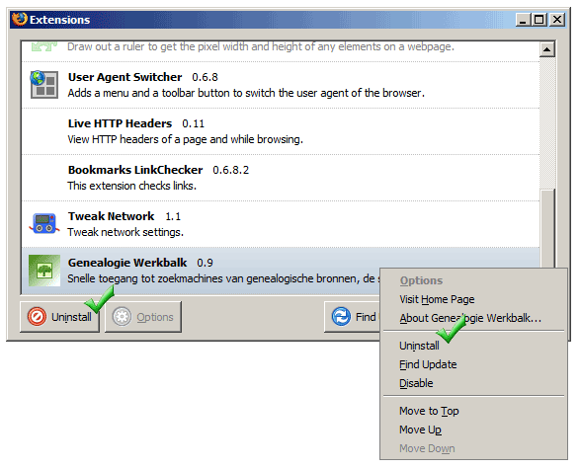
Task: Click greyed Options entry in context menu
Action: pos(421,280)
